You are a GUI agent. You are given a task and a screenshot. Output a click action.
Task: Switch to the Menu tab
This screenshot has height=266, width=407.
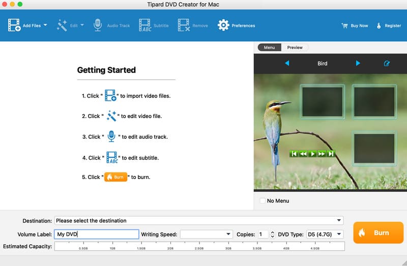[x=269, y=47]
